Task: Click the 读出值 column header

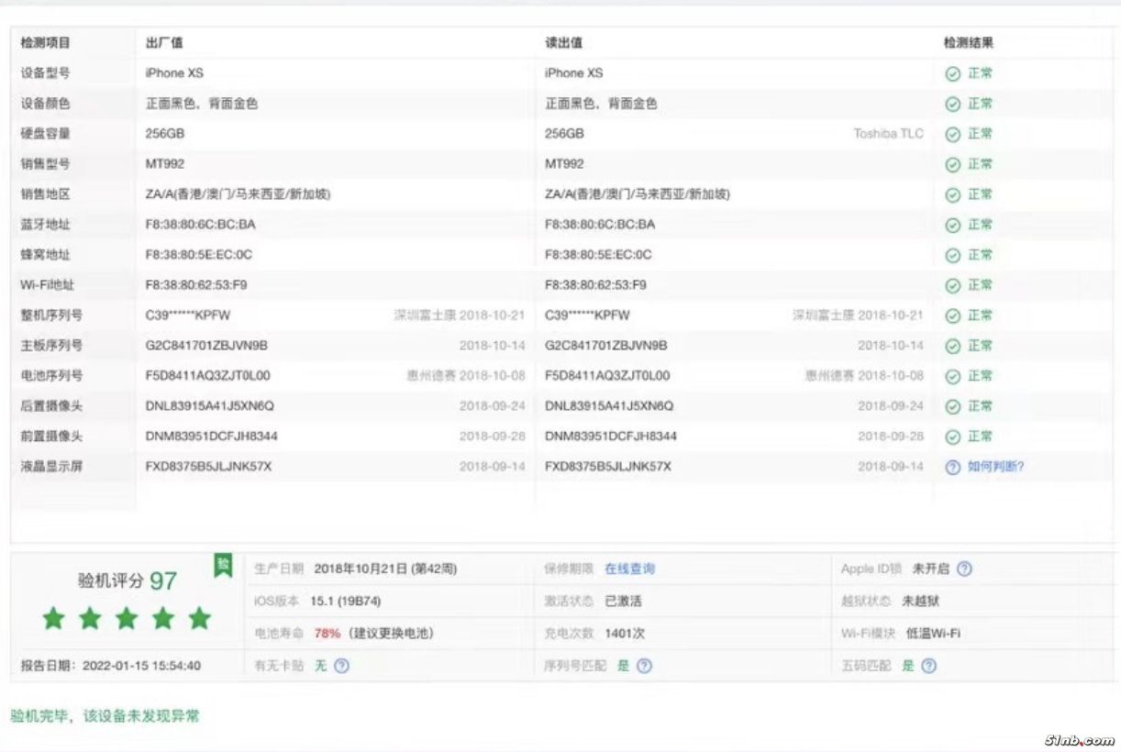Action: point(563,43)
